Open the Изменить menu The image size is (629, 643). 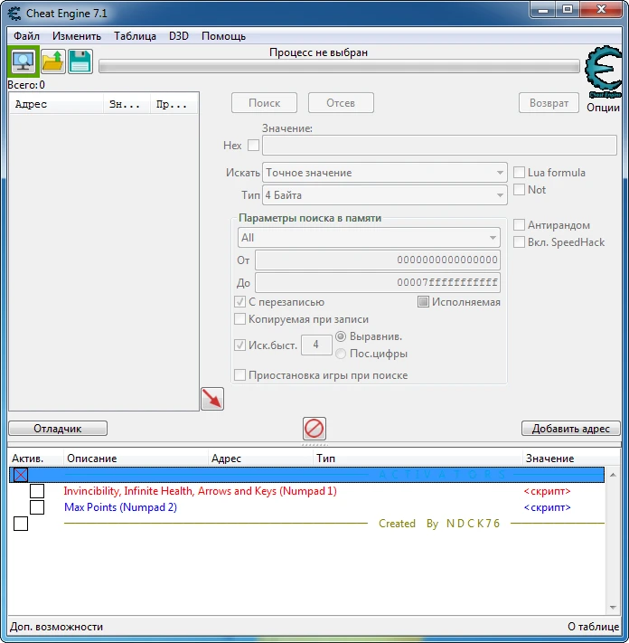click(x=77, y=36)
